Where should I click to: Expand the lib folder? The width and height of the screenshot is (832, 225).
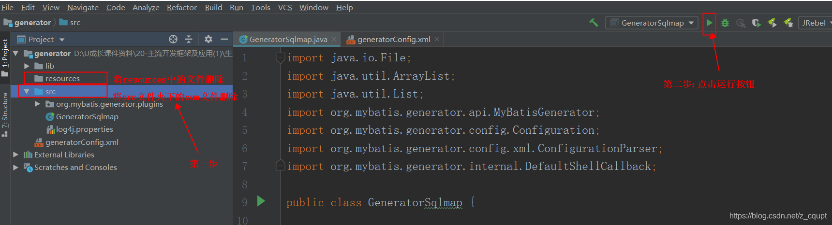click(x=27, y=66)
